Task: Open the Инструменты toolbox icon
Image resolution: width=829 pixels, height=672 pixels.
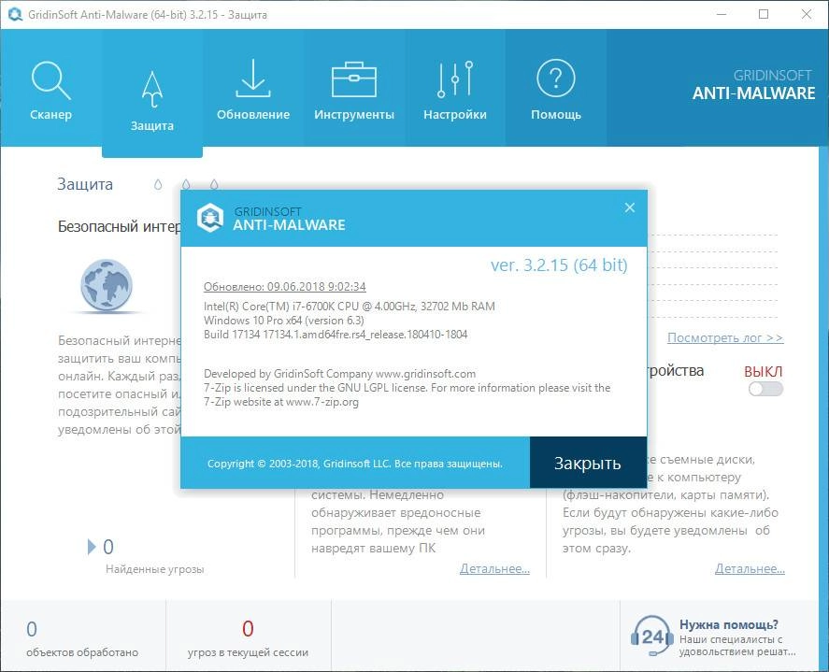Action: 354,79
